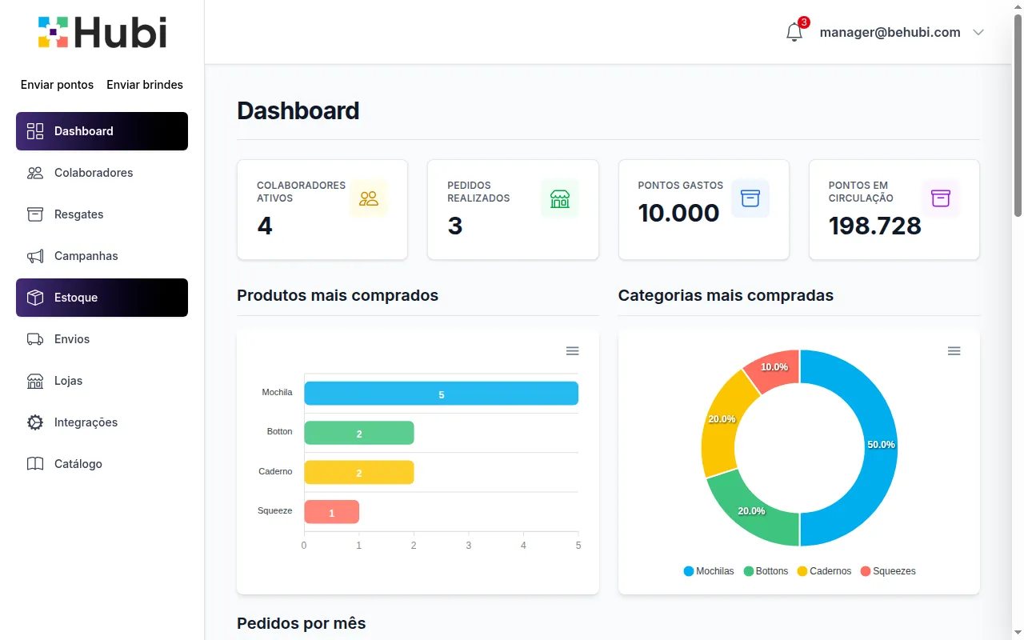Select the Catálogo book icon
This screenshot has width=1024, height=640.
coord(35,464)
